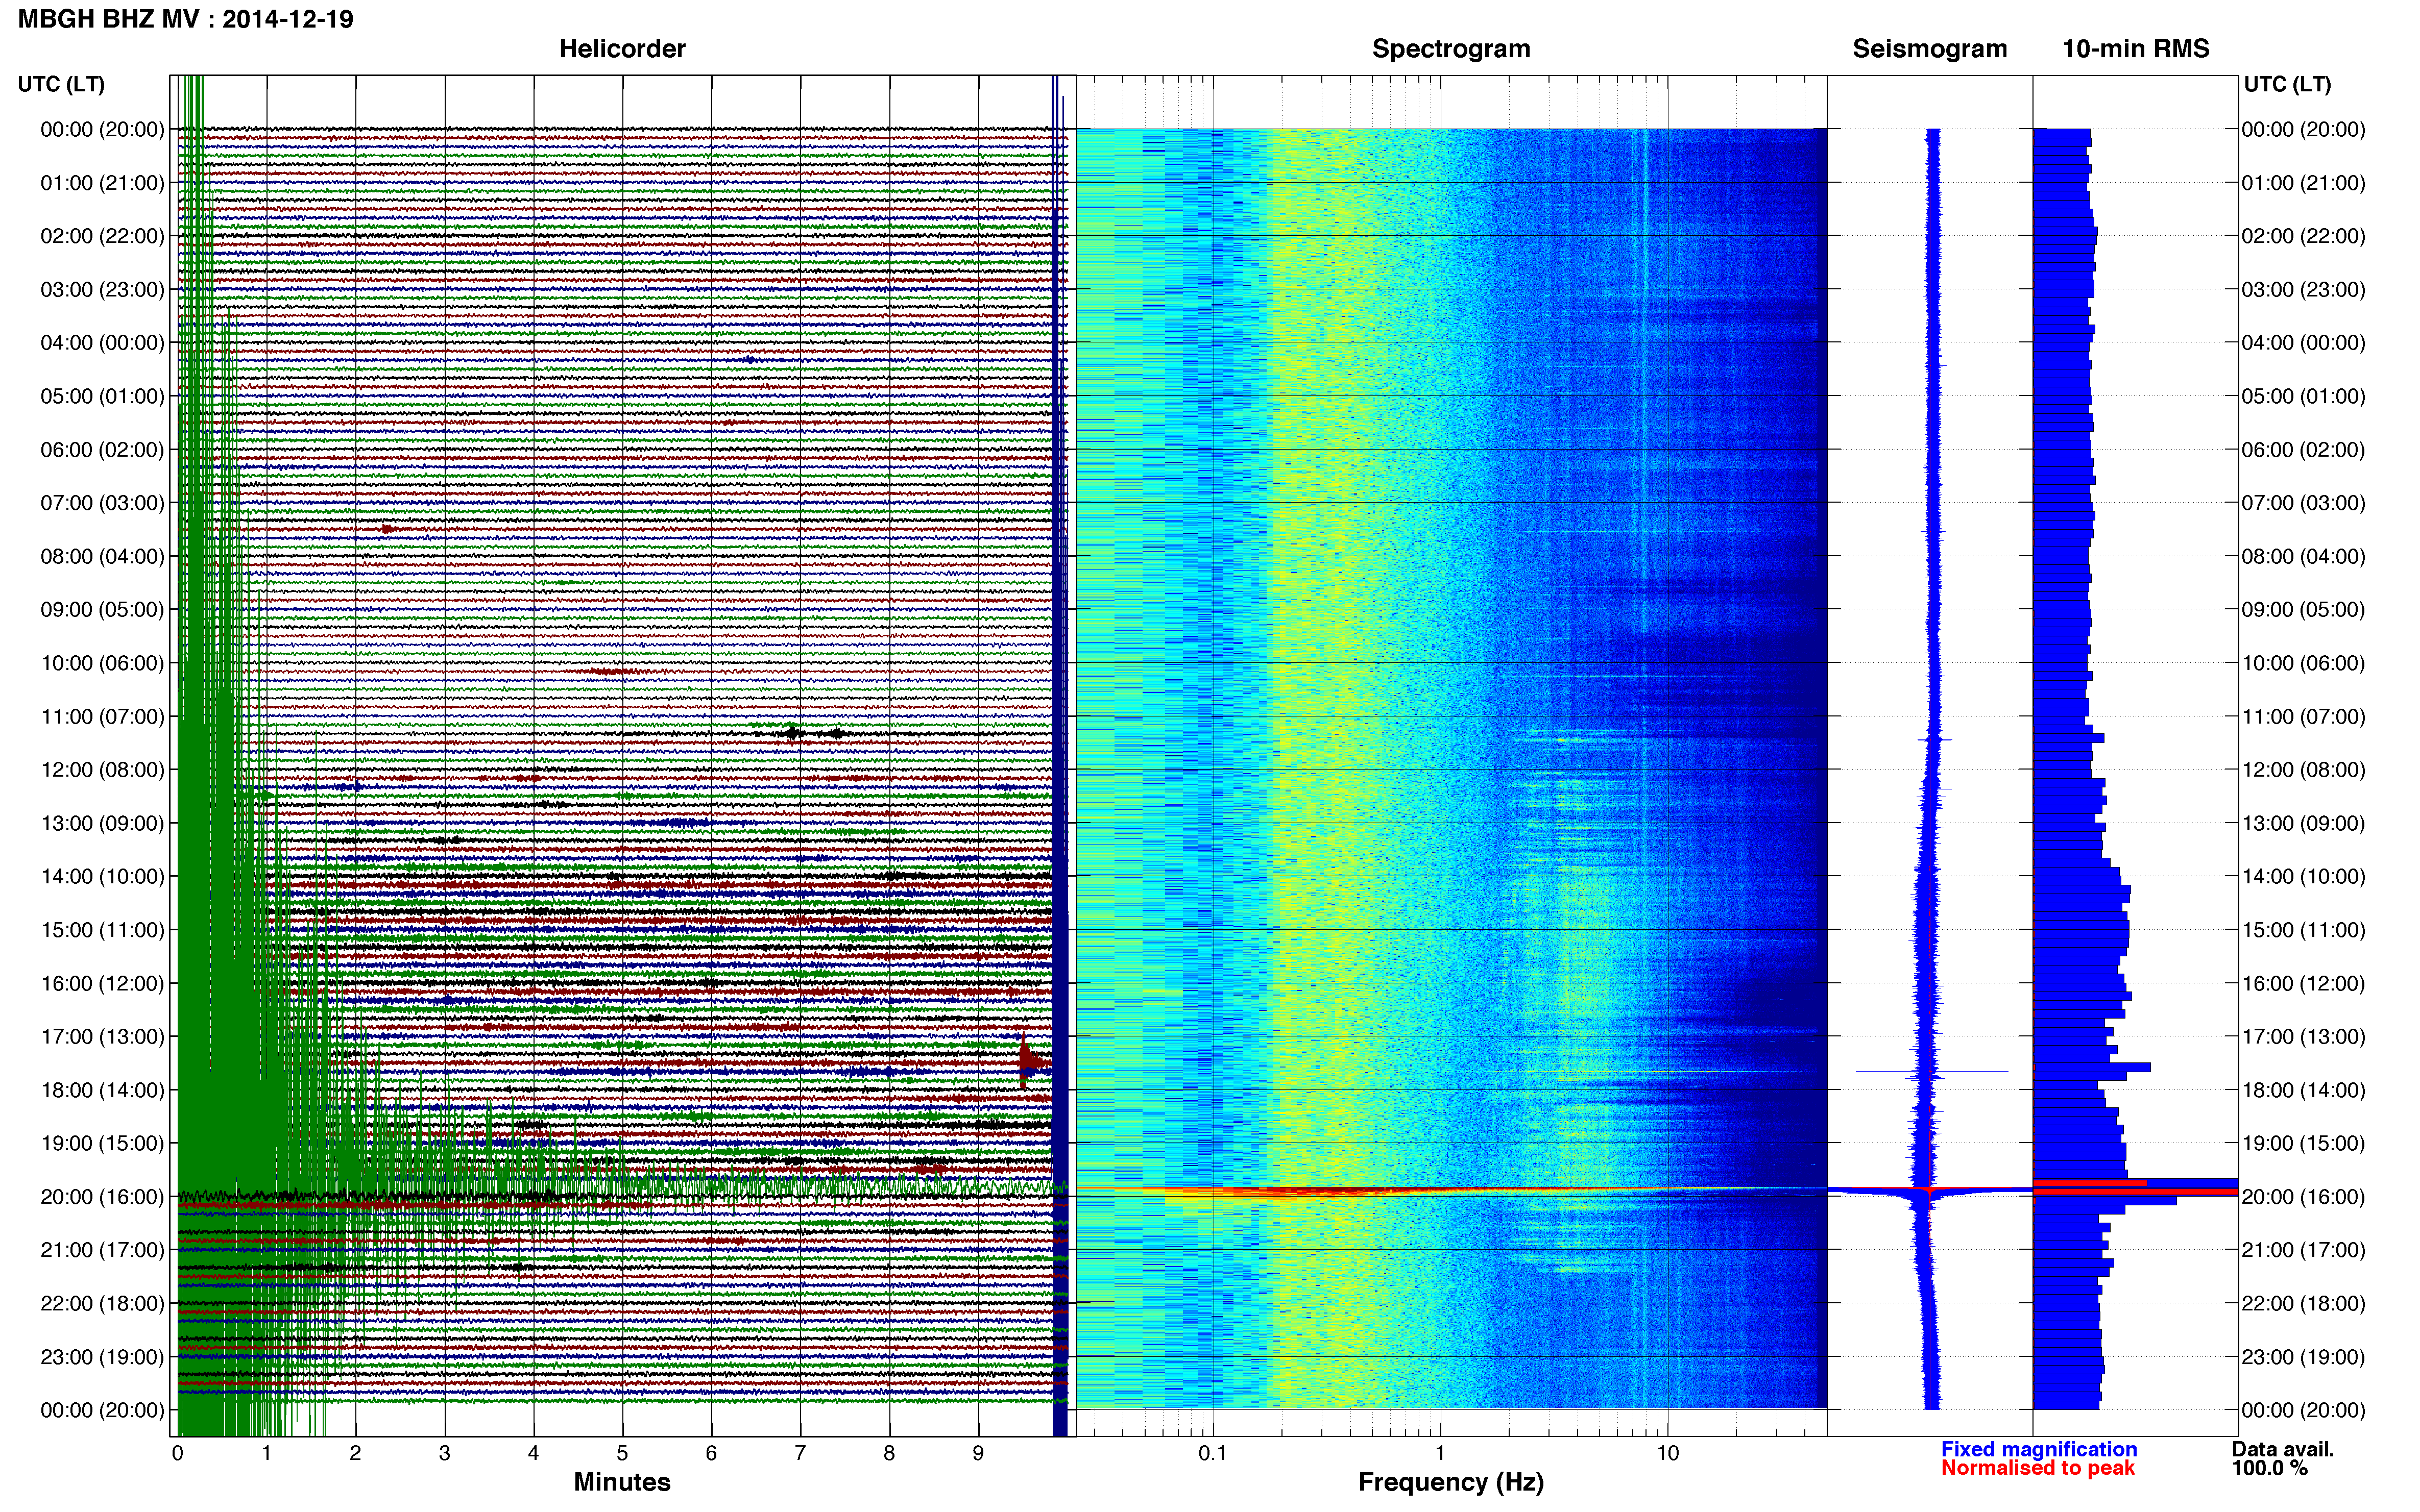Select the "100.0 %" data availability value
This screenshot has height=1512, width=2420.
click(x=2270, y=1468)
